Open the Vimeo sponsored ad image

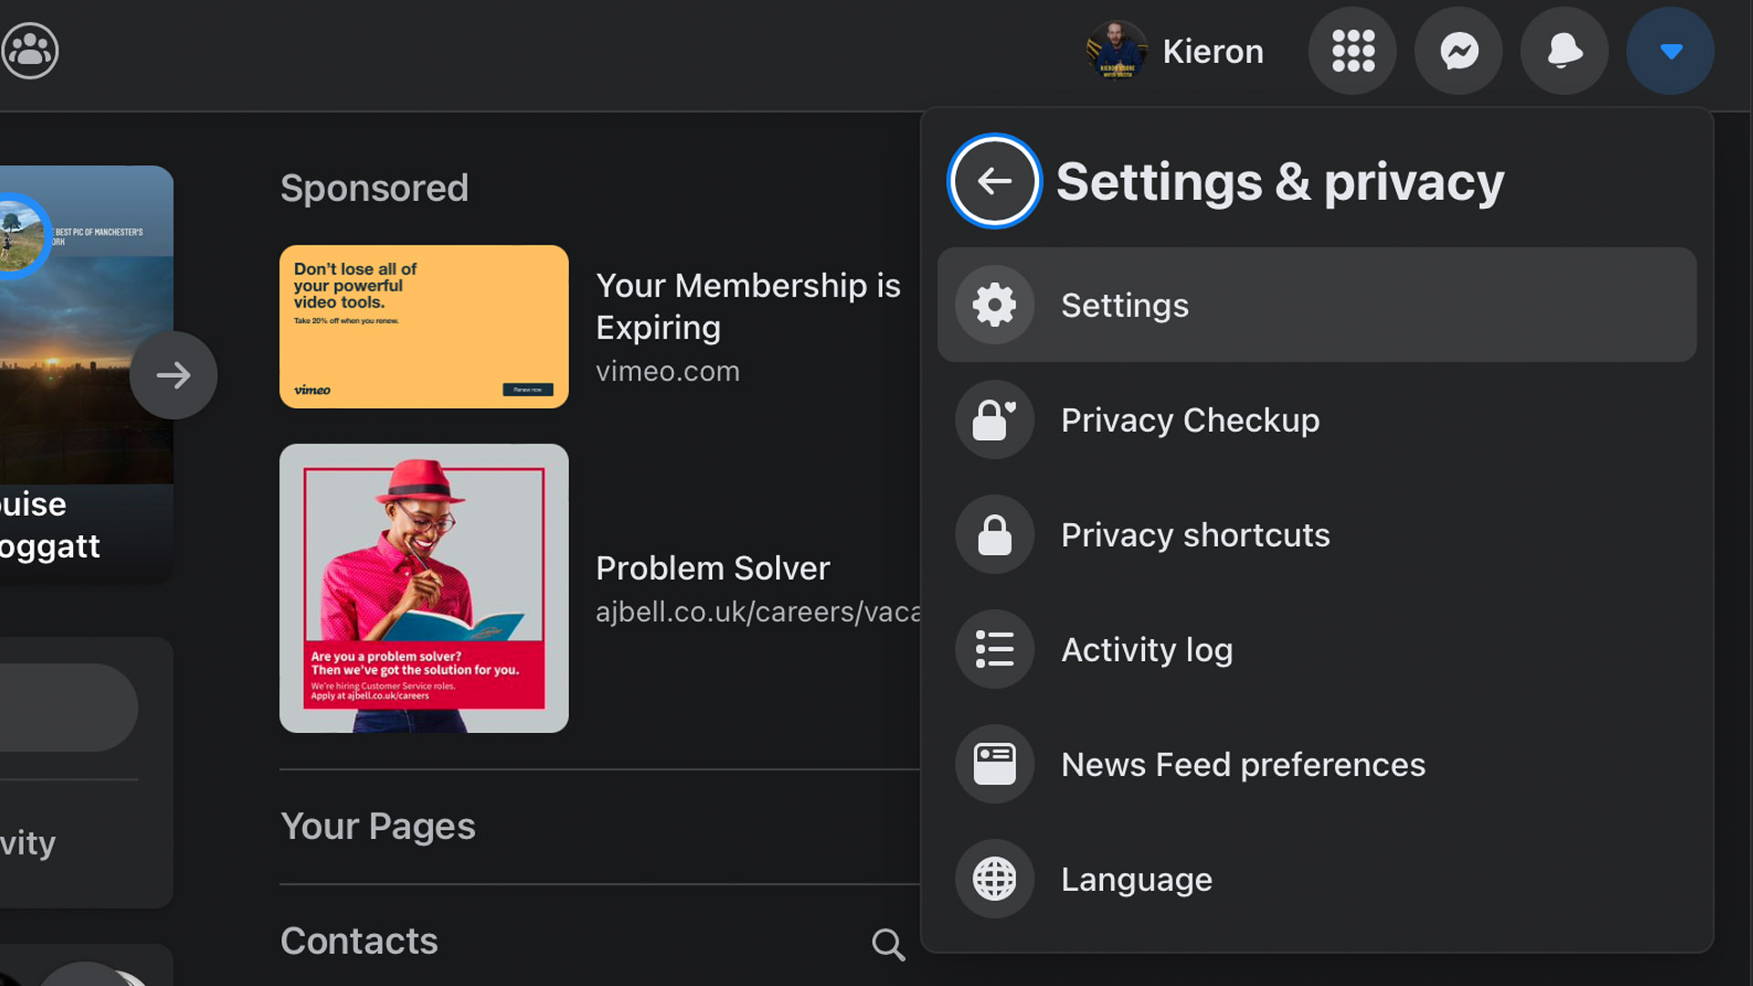424,326
